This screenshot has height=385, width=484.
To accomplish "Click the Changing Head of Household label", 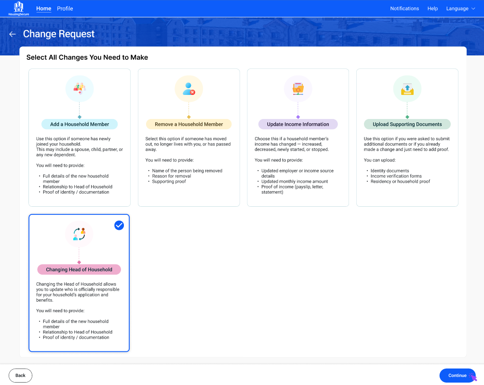I will coord(79,270).
